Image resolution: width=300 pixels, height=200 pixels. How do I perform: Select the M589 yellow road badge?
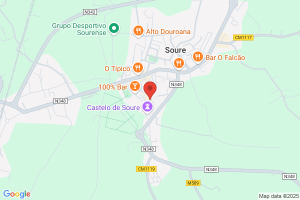[193, 183]
